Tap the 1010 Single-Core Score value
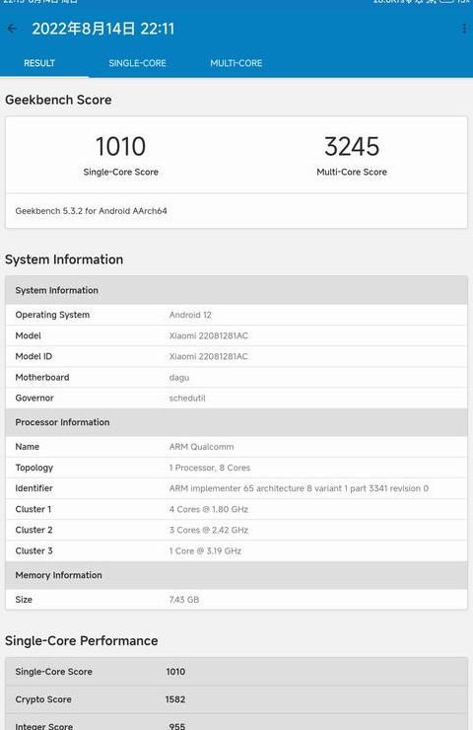This screenshot has width=473, height=730. (x=120, y=146)
